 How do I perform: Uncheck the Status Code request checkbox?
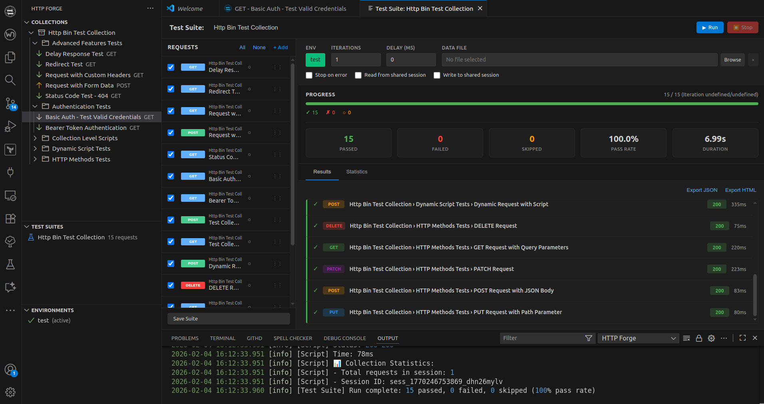pos(171,154)
